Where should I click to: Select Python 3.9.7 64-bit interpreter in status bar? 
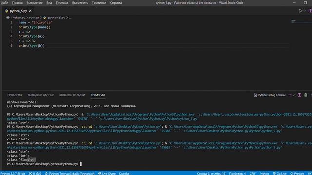tap(13, 173)
